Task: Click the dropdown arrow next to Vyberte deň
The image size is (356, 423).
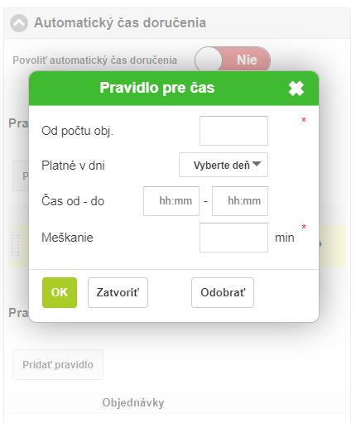Action: (x=257, y=164)
